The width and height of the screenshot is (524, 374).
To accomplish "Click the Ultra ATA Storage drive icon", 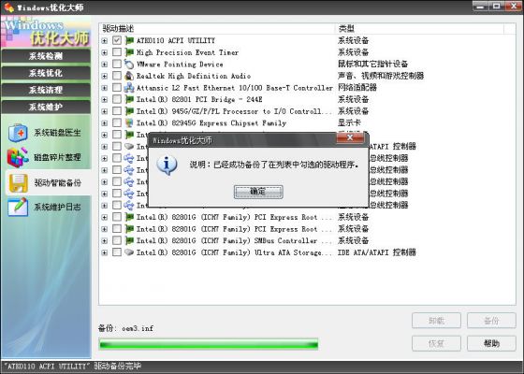I will click(129, 252).
